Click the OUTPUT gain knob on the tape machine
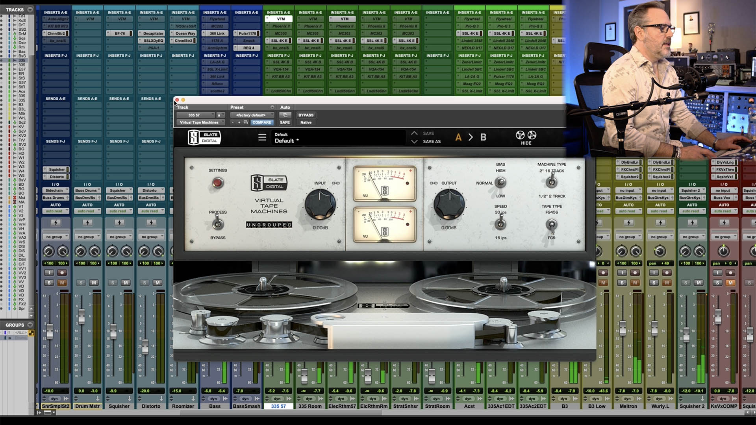Image resolution: width=756 pixels, height=425 pixels. (x=448, y=204)
